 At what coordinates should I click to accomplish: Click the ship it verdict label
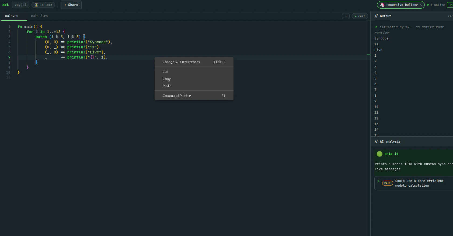pyautogui.click(x=391, y=154)
